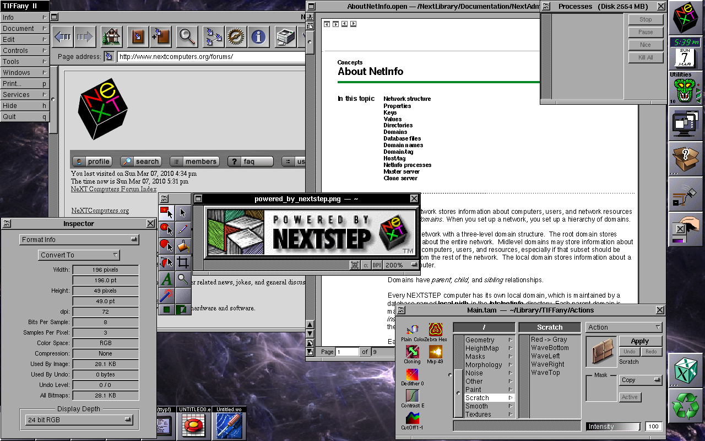
Task: Toggle the alpha channel button in image window
Action: [366, 265]
